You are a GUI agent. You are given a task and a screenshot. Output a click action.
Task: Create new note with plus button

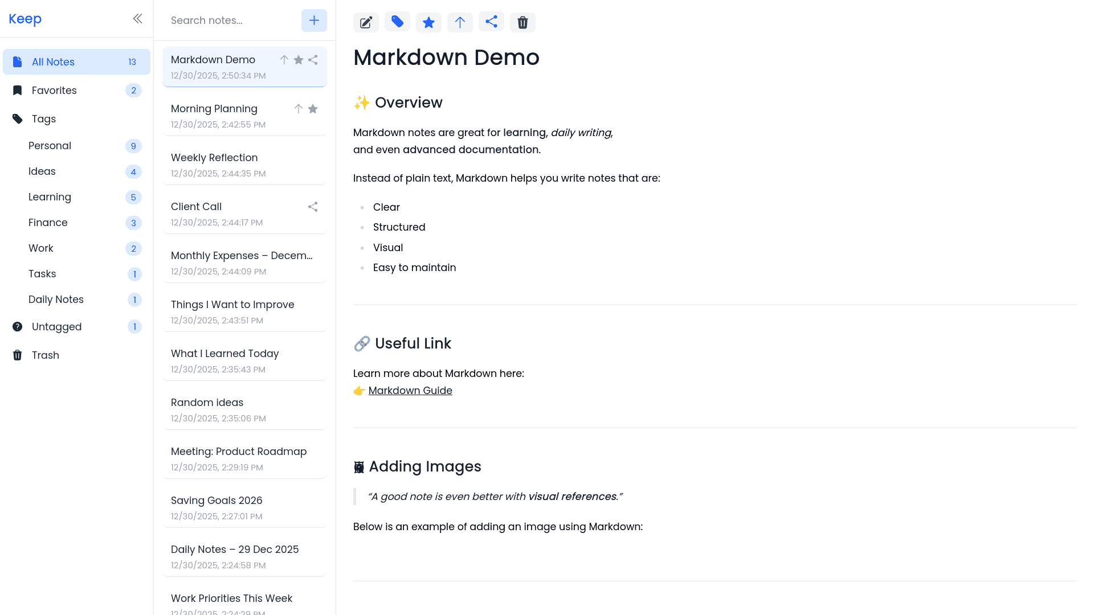pyautogui.click(x=314, y=20)
